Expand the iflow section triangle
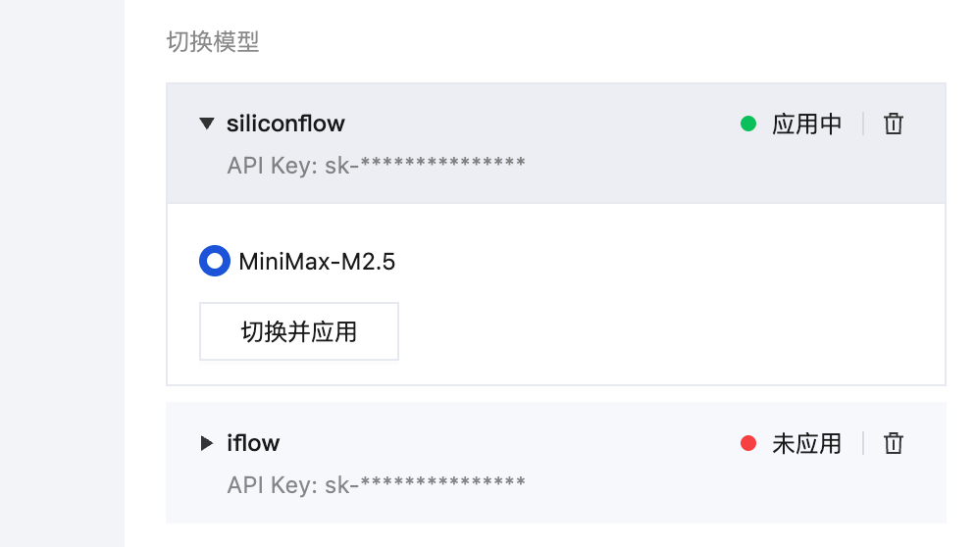Screen dimensions: 975x547 (207, 443)
